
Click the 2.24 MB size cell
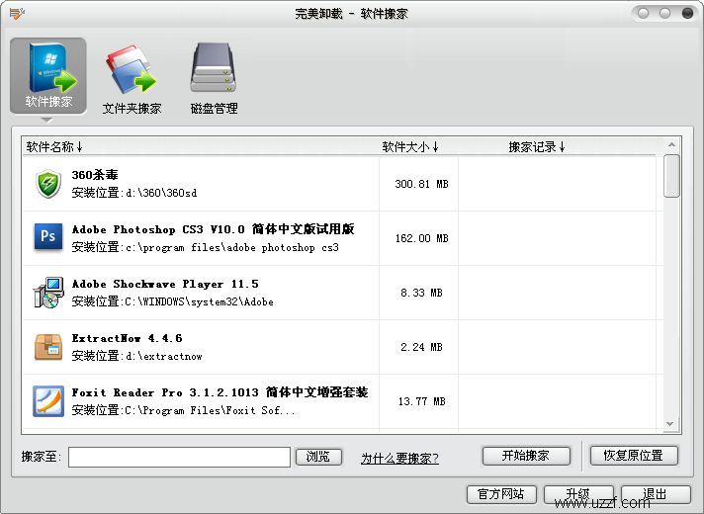[421, 347]
